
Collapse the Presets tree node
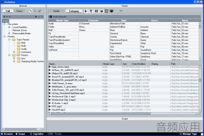click(x=4, y=36)
